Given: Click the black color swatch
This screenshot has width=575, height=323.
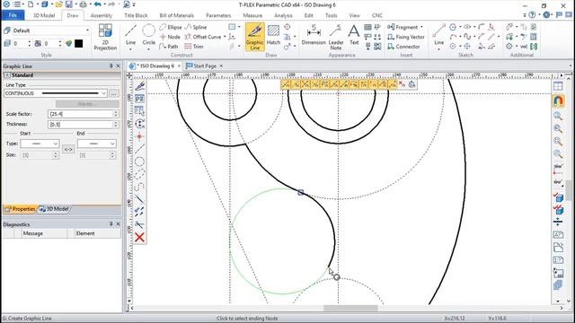Looking at the screenshot, I should pyautogui.click(x=78, y=44).
